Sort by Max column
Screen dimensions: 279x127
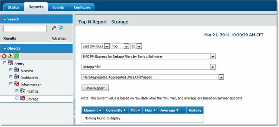tap(150, 110)
